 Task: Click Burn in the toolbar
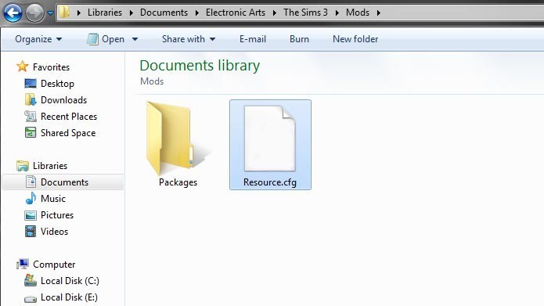pos(299,39)
